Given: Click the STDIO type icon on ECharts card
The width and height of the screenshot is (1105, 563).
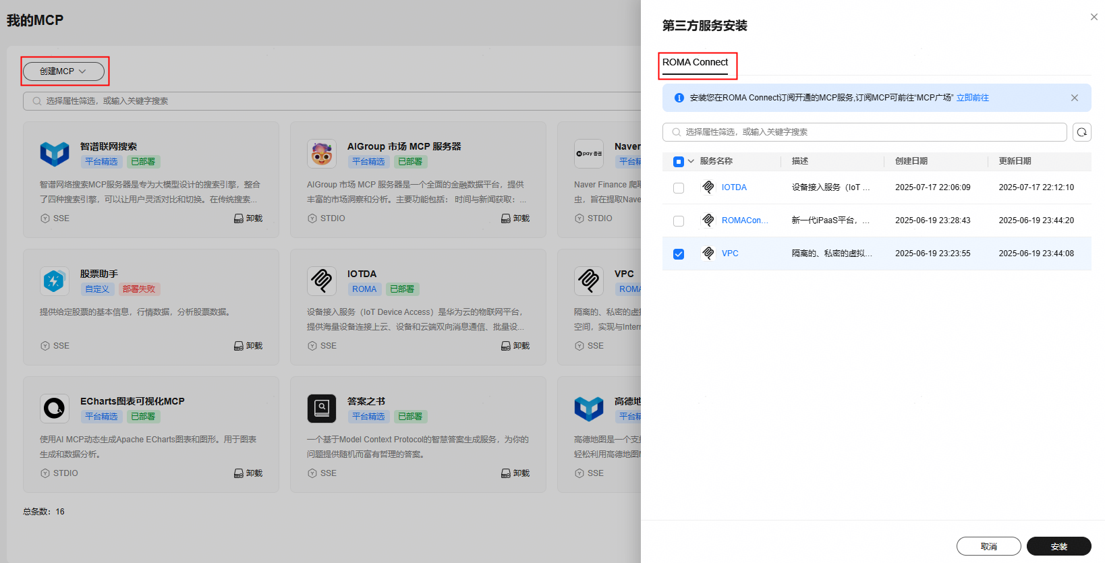Looking at the screenshot, I should [x=45, y=473].
